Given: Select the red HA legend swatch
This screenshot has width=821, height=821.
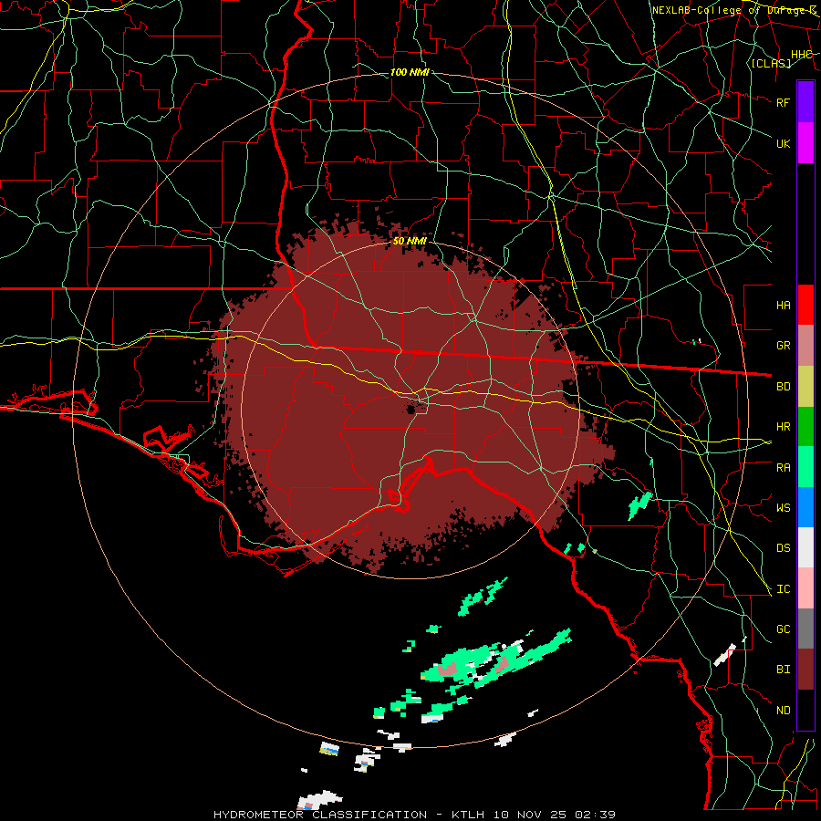Looking at the screenshot, I should pyautogui.click(x=805, y=305).
